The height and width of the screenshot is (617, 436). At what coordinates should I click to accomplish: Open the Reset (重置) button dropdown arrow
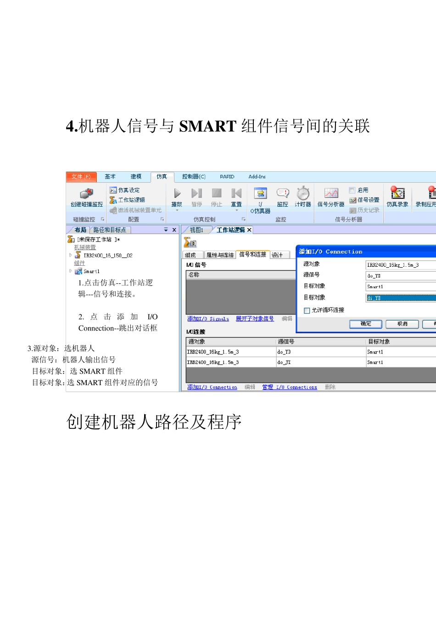tap(237, 210)
